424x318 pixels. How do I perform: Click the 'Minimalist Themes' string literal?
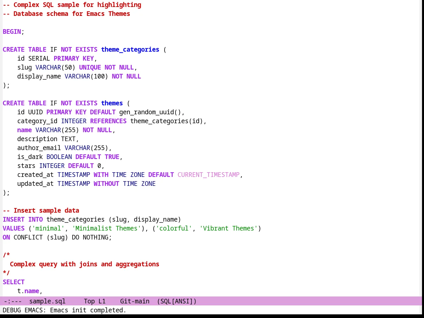coord(106,228)
